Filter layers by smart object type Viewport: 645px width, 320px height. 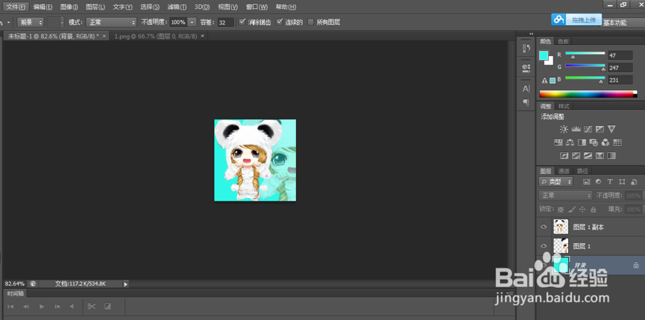click(634, 181)
